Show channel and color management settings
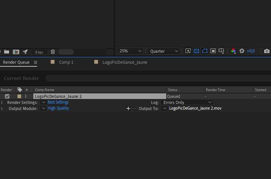This screenshot has height=179, width=271. (233, 51)
